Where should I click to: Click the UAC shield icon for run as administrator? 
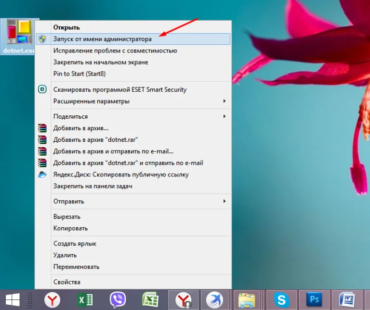(42, 39)
